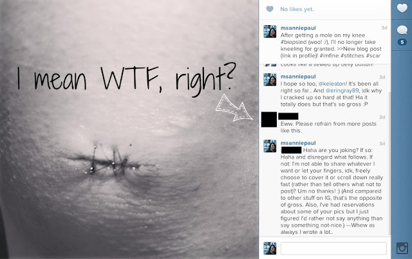Open the #biopsied hashtag
Screen dimensions: 412x259
pos(294,42)
